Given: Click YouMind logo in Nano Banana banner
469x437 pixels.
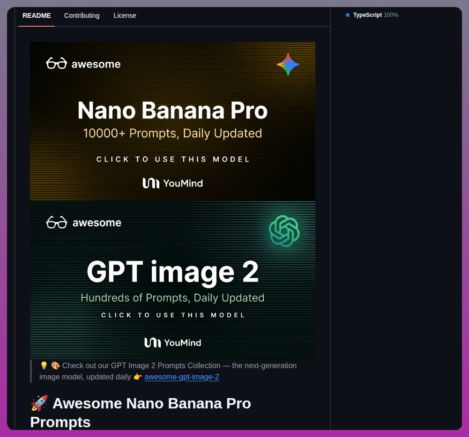Looking at the screenshot, I should (x=172, y=183).
